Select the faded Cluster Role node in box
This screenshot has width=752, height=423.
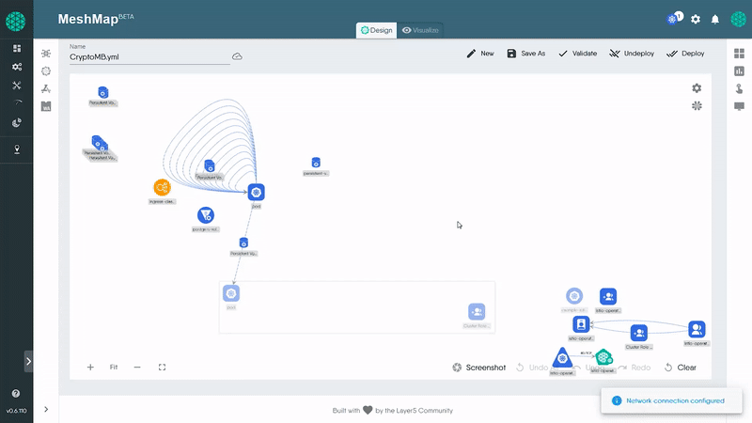click(477, 312)
